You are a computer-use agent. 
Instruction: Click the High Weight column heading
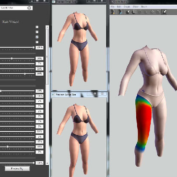(x=10, y=22)
